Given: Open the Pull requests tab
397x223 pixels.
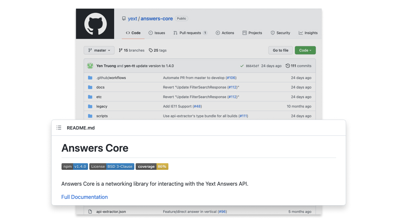Looking at the screenshot, I should [190, 33].
